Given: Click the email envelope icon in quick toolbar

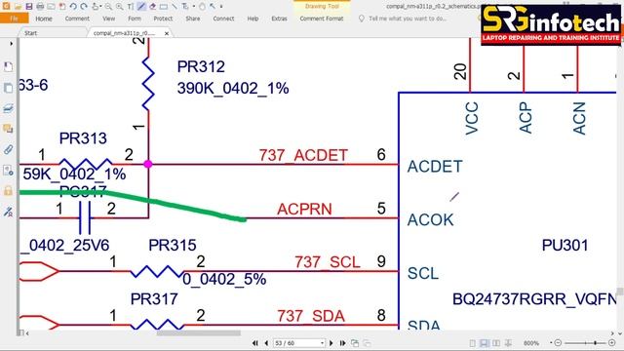Looking at the screenshot, I should click(x=51, y=7).
